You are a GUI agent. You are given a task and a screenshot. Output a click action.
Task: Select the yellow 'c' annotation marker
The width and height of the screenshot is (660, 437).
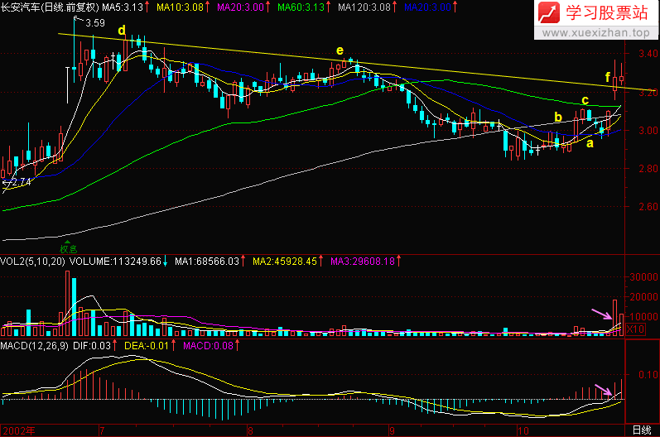585,101
